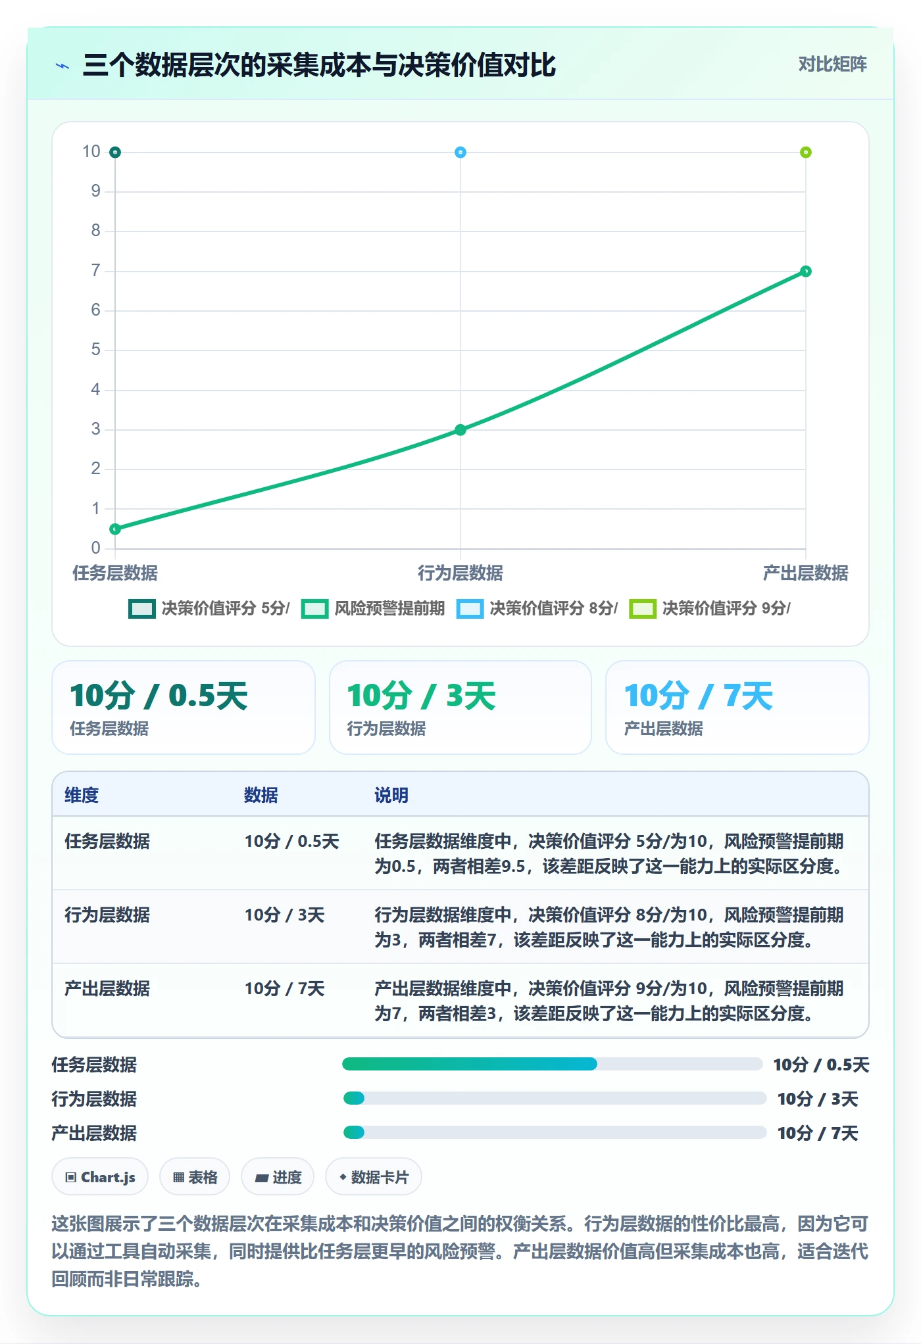
Task: Click the green line point at 产出层数据 value 7
Action: pyautogui.click(x=806, y=272)
